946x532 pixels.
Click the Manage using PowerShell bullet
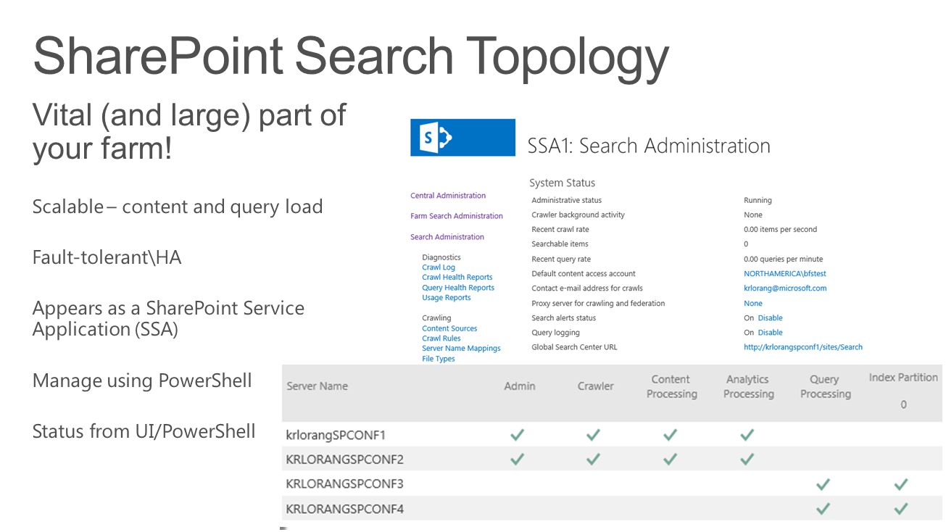[x=142, y=381]
